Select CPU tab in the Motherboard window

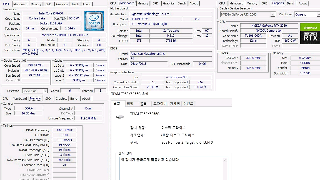(113, 3)
